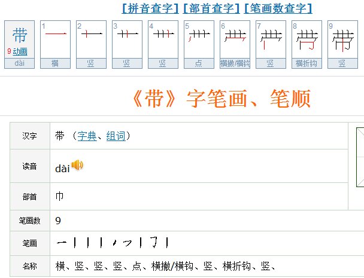Click the stroke count value 9

(x=58, y=221)
